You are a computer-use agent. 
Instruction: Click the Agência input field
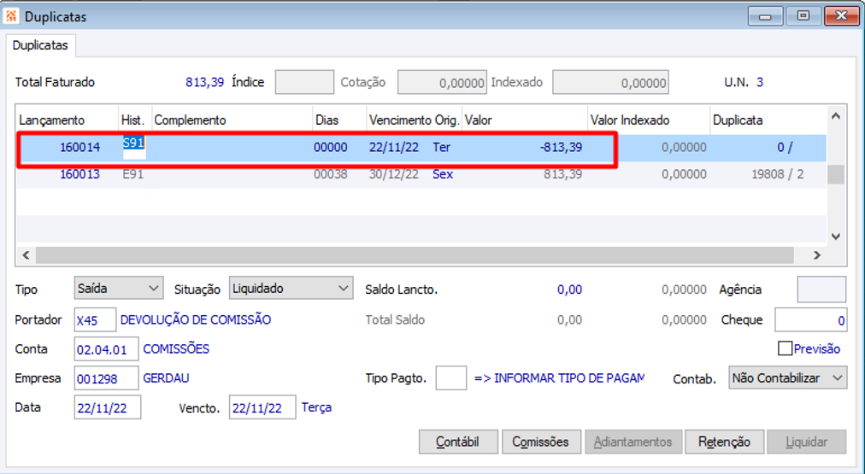821,290
